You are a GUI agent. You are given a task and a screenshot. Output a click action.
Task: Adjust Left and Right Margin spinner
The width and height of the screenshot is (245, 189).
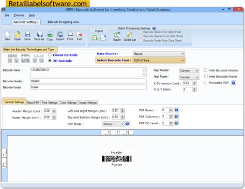pyautogui.click(x=122, y=111)
